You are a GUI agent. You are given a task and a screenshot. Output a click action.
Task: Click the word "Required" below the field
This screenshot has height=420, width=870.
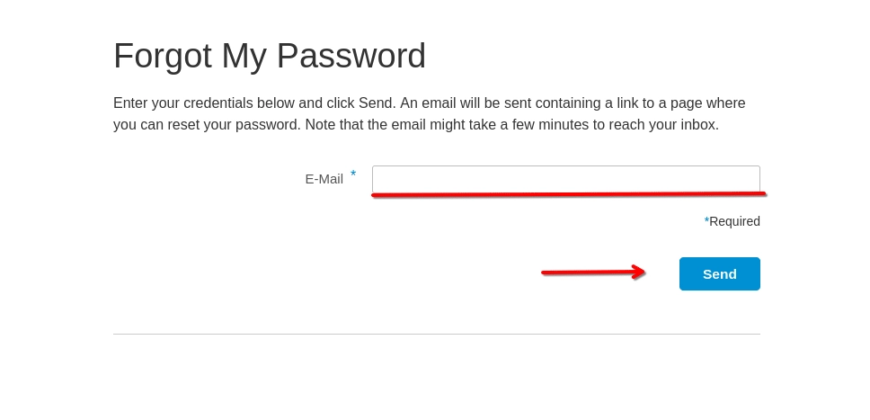pos(734,221)
